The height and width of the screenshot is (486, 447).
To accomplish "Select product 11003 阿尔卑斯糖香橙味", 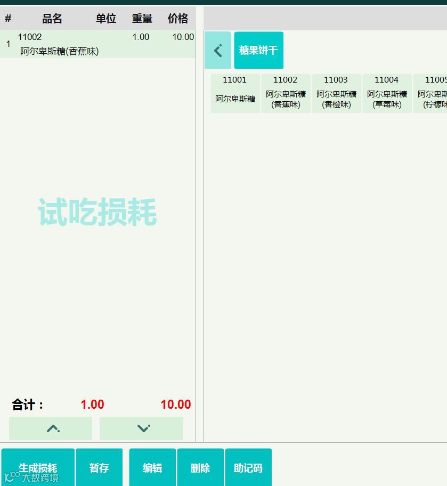I will pyautogui.click(x=336, y=93).
